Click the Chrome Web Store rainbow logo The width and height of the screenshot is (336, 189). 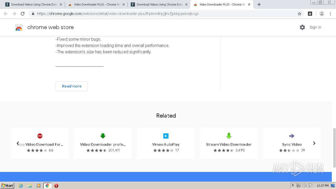tap(19, 27)
